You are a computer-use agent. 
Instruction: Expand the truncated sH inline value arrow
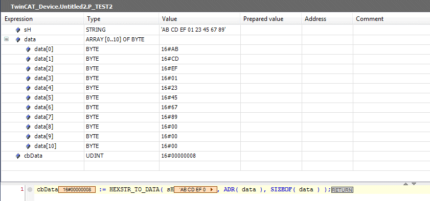(x=212, y=189)
